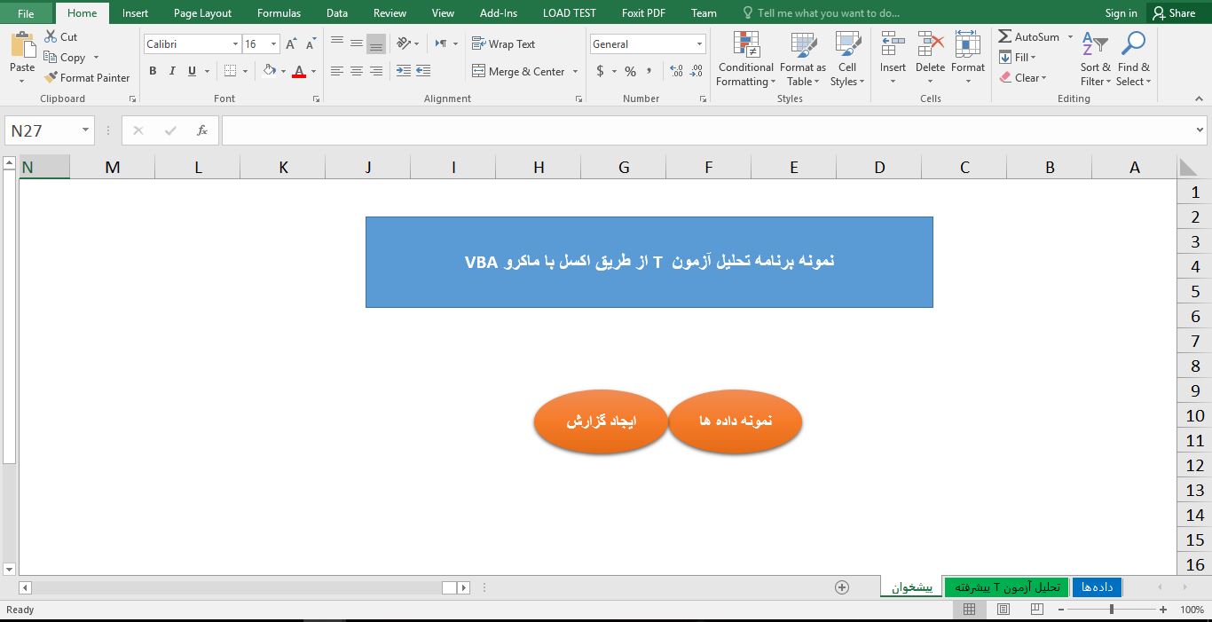Image resolution: width=1212 pixels, height=622 pixels.
Task: Open Number format dialog launcher
Action: [x=703, y=99]
